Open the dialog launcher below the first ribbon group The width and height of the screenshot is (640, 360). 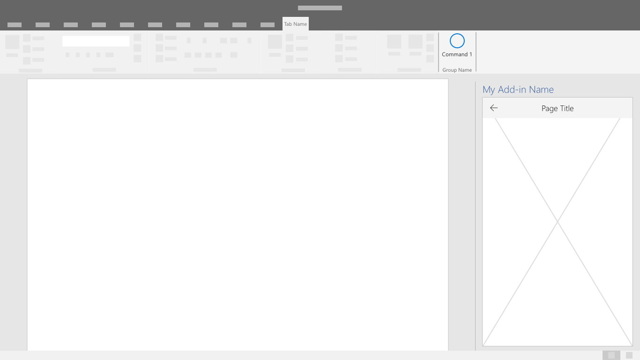click(30, 70)
